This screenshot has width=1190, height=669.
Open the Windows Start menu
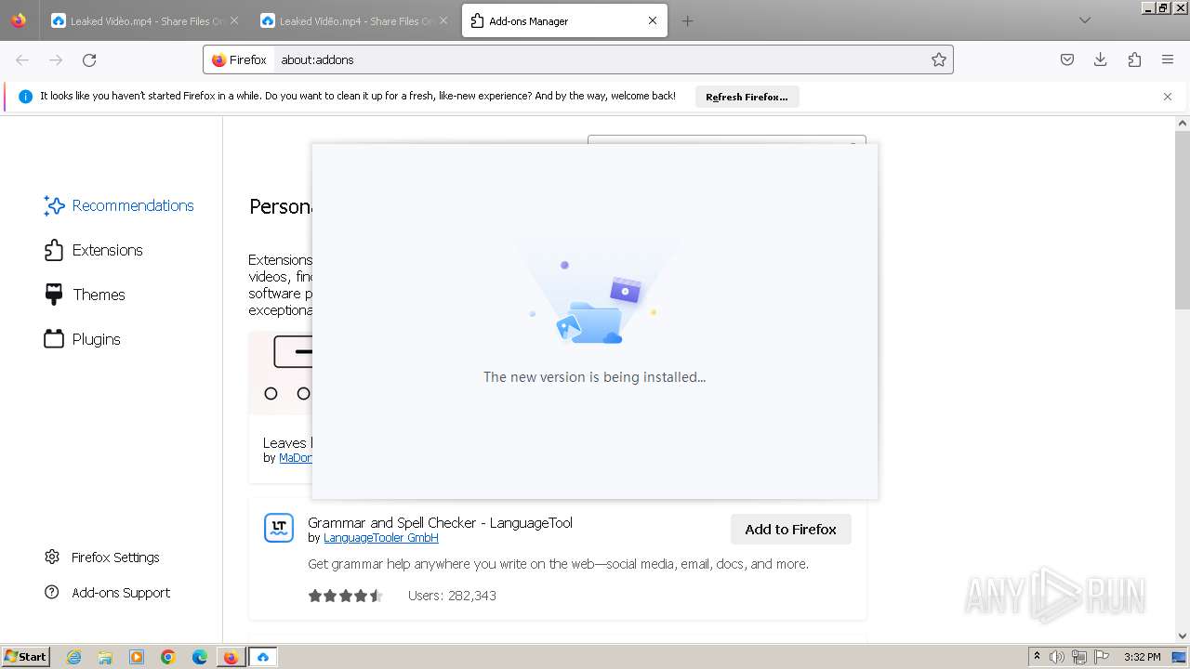(x=26, y=657)
